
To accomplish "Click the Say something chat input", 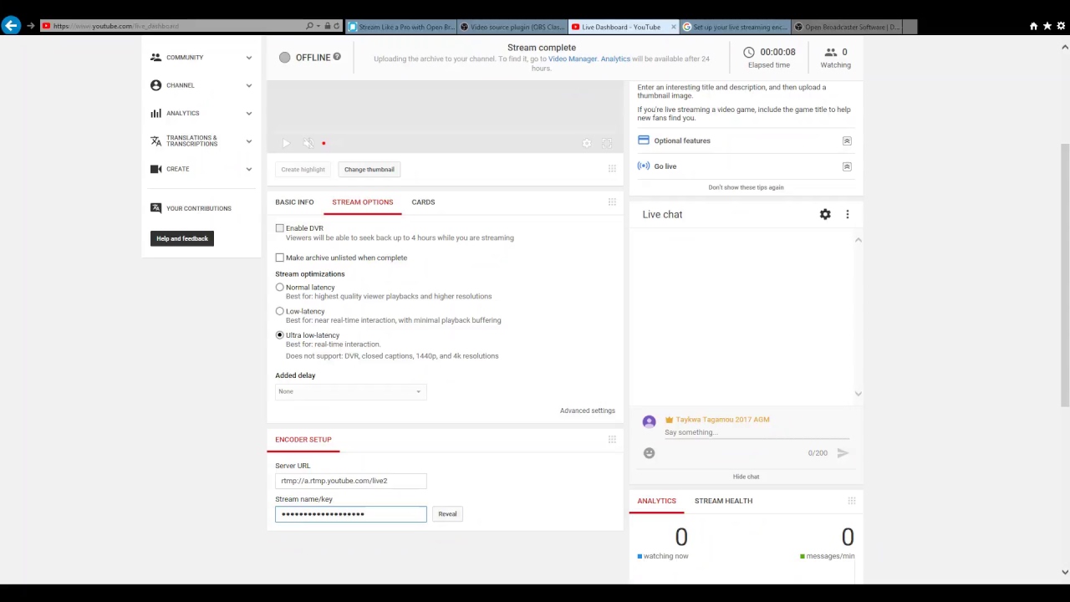I will click(x=757, y=433).
